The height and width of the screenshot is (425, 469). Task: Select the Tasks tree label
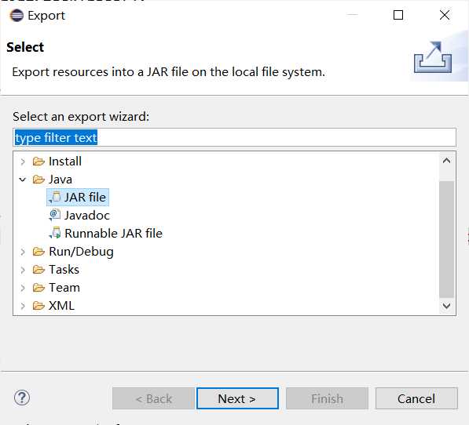coord(64,270)
